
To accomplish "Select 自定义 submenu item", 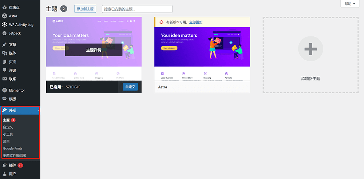I will (x=8, y=127).
